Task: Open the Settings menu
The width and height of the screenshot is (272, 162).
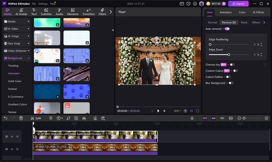Action: tap(43, 4)
